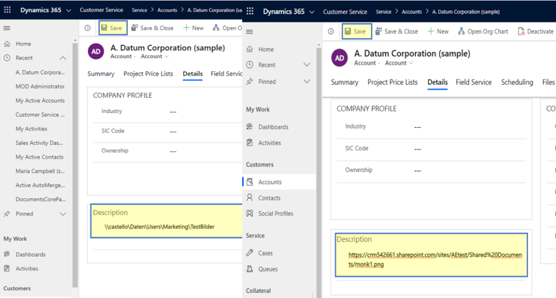556x298 pixels.
Task: Click the Dashboards icon in left window
Action: coord(7,254)
